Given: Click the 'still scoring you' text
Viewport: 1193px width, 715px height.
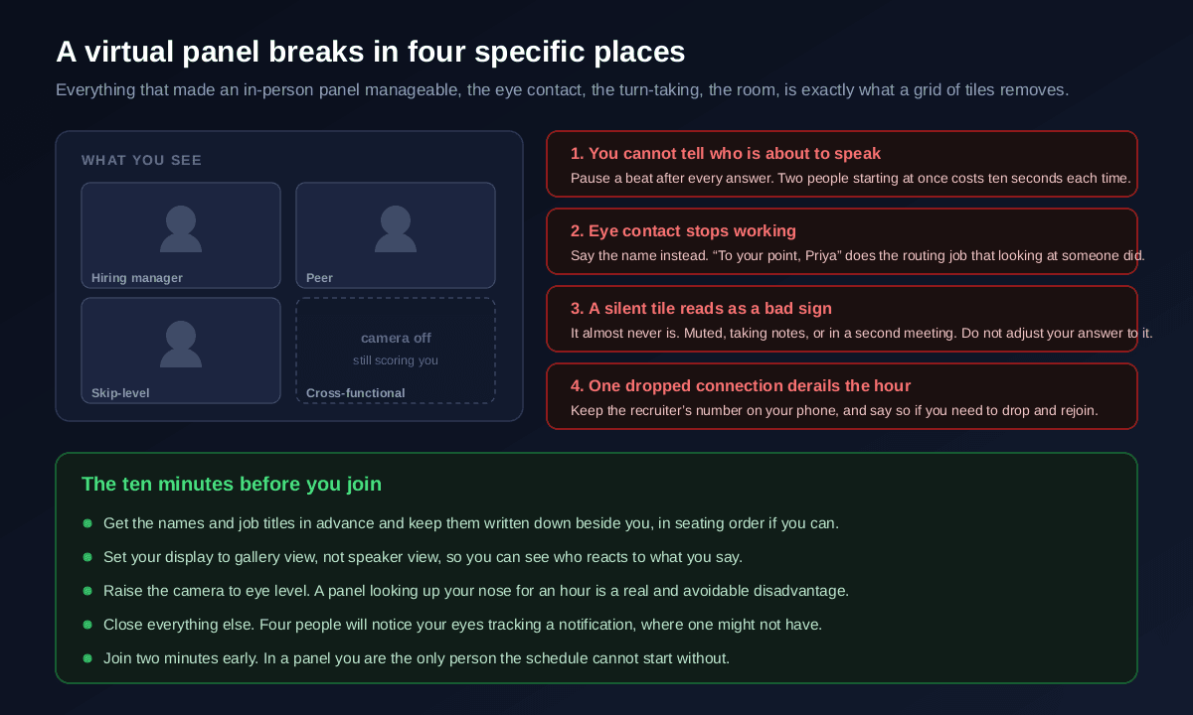Looking at the screenshot, I should click(396, 360).
